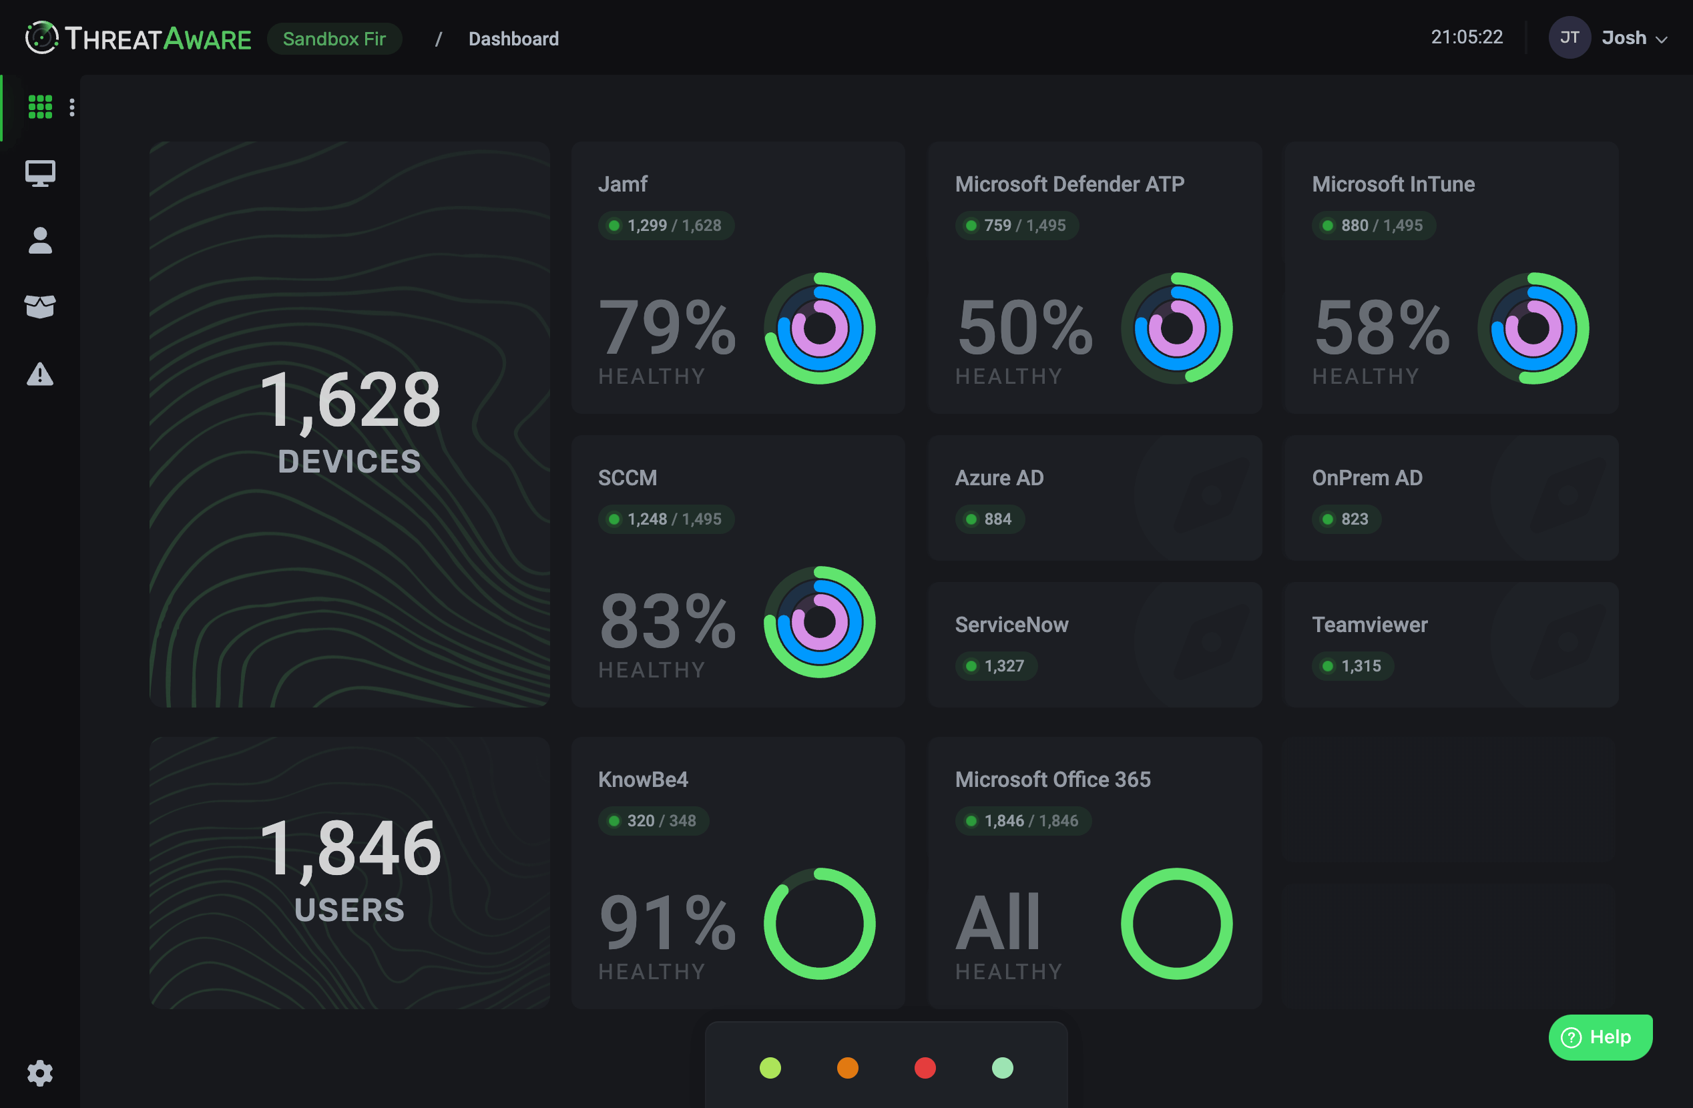The image size is (1693, 1108).
Task: Click the Microsoft Defender ATP title
Action: tap(1070, 184)
